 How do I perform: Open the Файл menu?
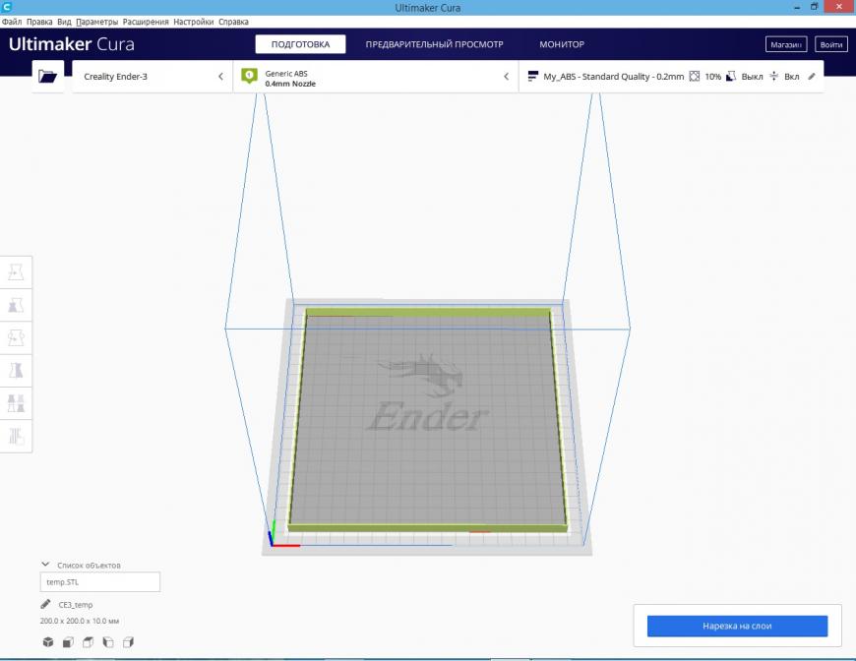tap(12, 22)
